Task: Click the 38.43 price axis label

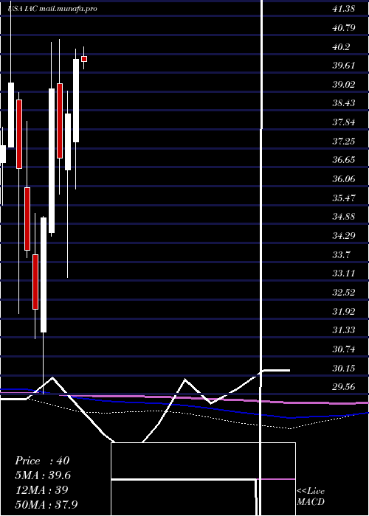Action: click(344, 103)
